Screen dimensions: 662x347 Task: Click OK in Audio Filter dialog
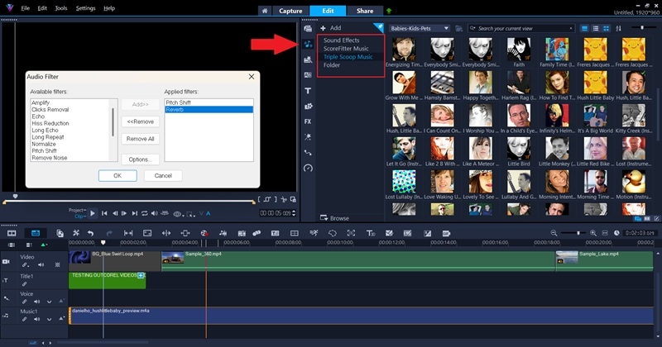[x=118, y=176]
